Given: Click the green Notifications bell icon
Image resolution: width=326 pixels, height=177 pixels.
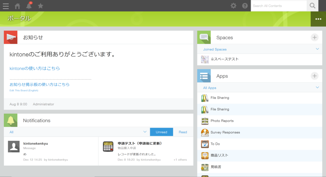Looking at the screenshot, I should 11,120.
